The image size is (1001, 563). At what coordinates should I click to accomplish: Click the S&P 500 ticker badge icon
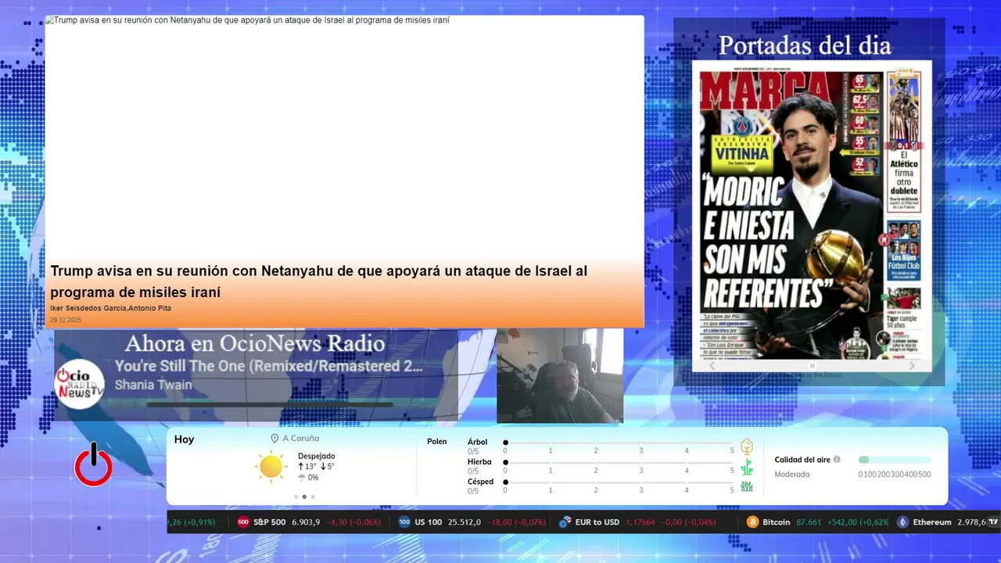243,522
